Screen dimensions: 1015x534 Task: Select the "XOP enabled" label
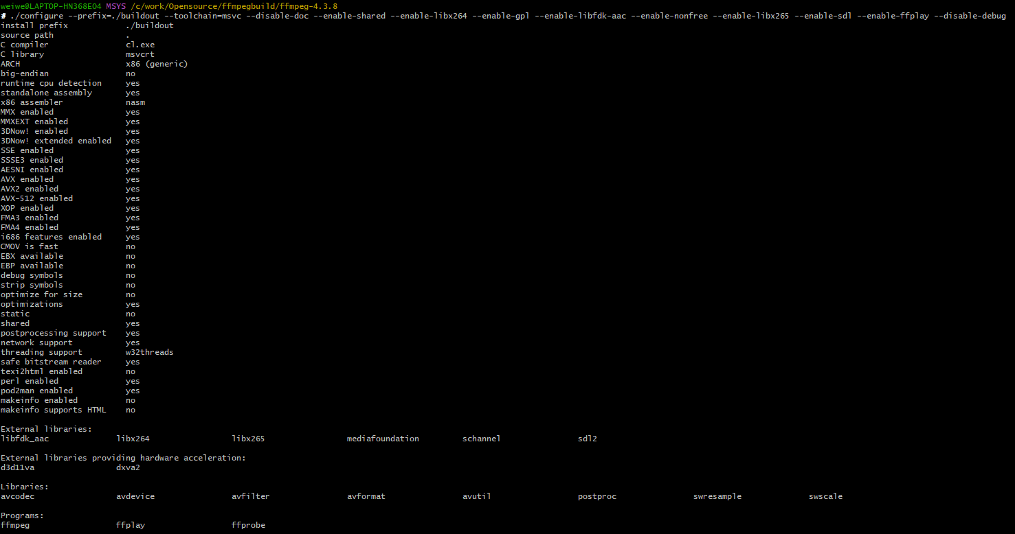pyautogui.click(x=27, y=208)
